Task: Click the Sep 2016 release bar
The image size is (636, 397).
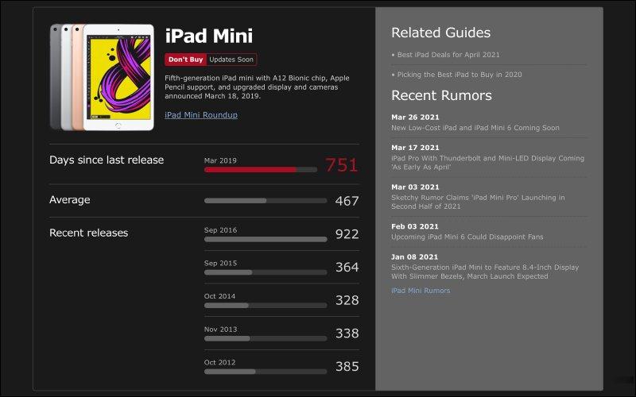Action: (266, 240)
